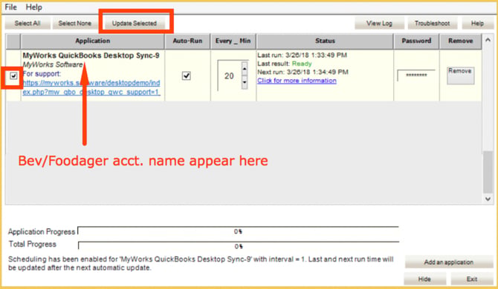Screen dimensions: 498x289
Task: Click Add an application button
Action: [x=448, y=262]
